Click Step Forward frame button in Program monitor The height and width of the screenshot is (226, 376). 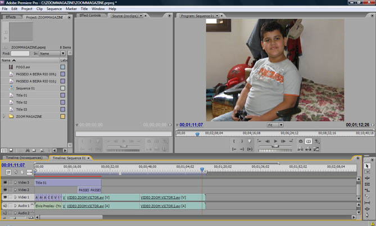[284, 141]
